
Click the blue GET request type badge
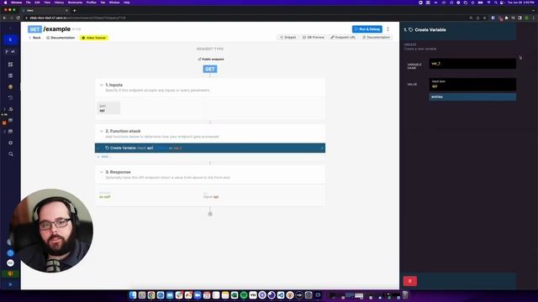pos(210,69)
